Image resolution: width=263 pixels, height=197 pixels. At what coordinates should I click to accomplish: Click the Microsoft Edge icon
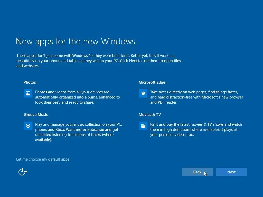point(143,93)
